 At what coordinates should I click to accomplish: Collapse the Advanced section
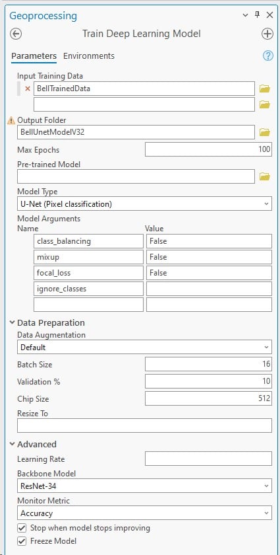pos(13,444)
